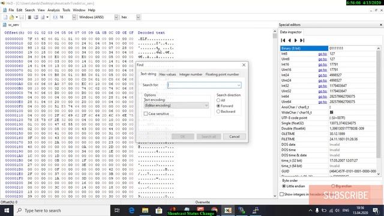Click the OK button in Find dialog
384x216 pixels.
click(182, 136)
